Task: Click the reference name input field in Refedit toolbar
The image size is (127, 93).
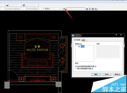Action: click(76, 9)
